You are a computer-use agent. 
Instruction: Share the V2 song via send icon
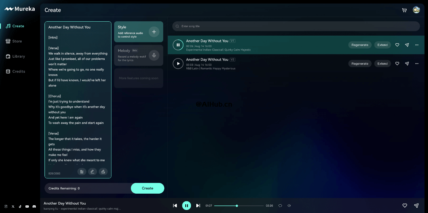(x=407, y=64)
